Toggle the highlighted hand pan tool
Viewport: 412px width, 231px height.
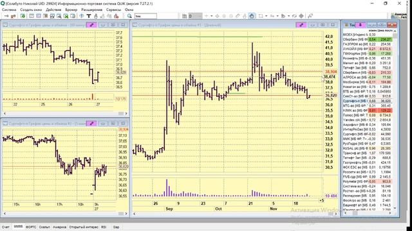pos(252,16)
